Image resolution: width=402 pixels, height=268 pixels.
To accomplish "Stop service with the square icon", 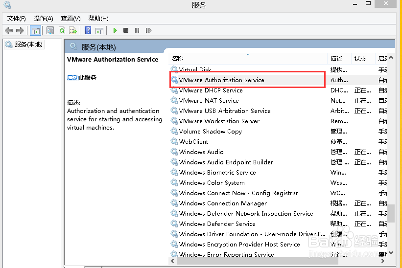I will [x=126, y=30].
